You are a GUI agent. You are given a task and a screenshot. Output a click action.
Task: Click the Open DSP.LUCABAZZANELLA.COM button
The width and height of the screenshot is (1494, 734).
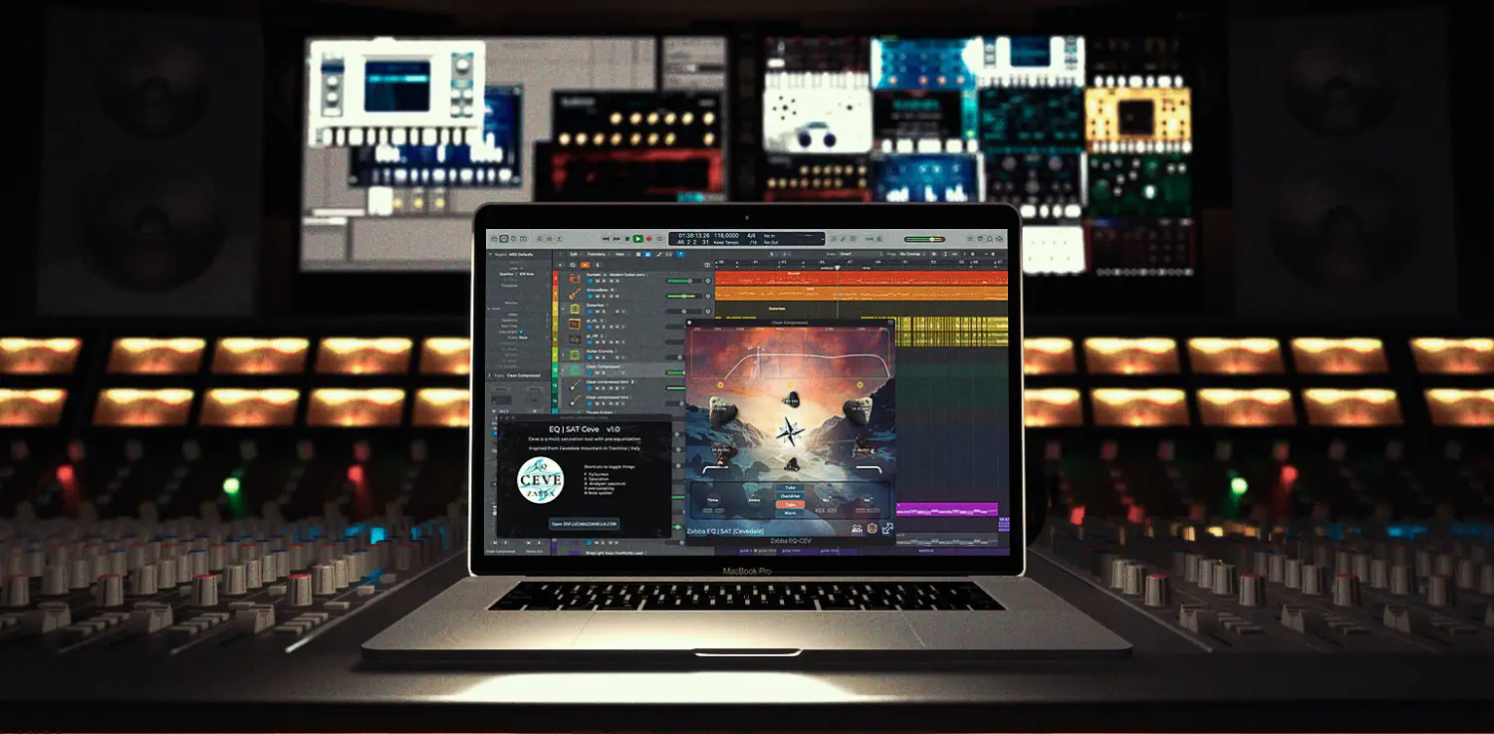(584, 523)
